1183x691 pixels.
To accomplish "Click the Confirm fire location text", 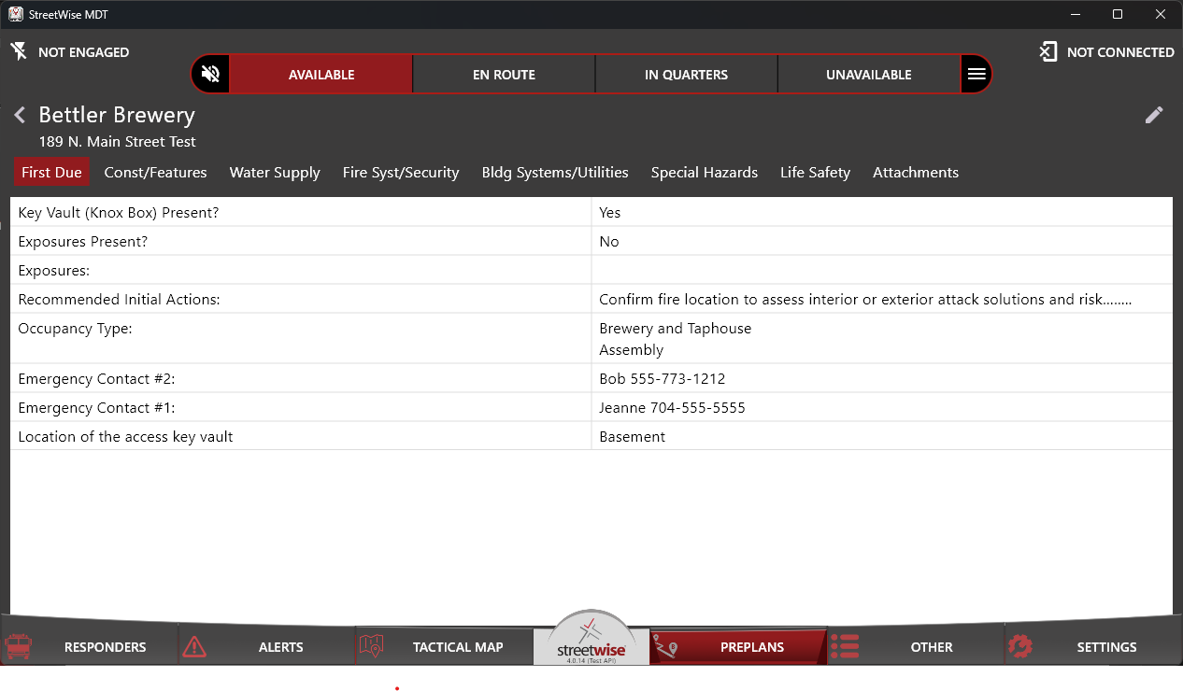I will tap(865, 300).
